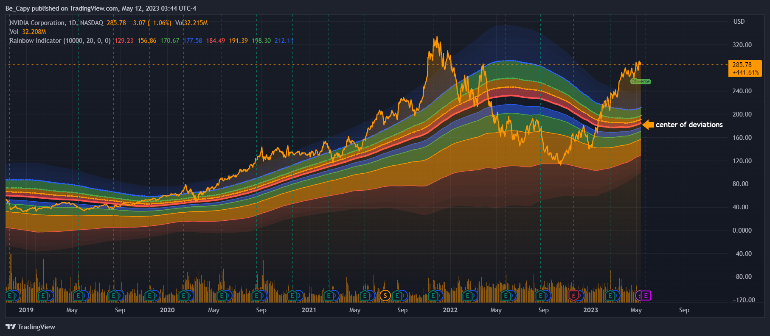
Task: Click the green Obverse label
Action: coord(641,81)
